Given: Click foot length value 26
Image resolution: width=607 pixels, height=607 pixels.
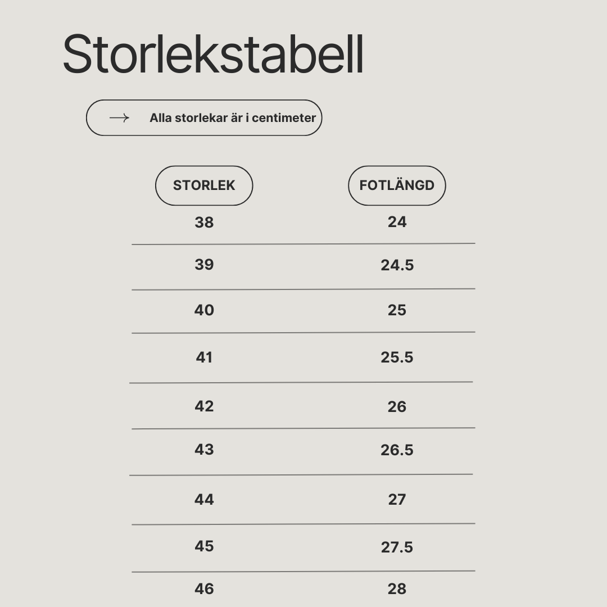Looking at the screenshot, I should tap(397, 407).
